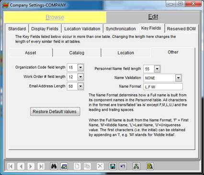The height and width of the screenshot is (175, 204).
Task: Go to next record arrow icon
Action: point(31,166)
